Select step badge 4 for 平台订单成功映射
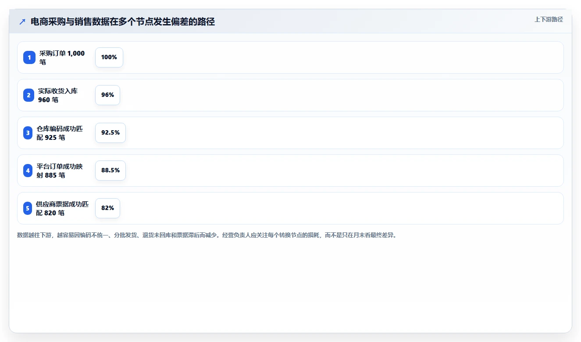 point(28,171)
